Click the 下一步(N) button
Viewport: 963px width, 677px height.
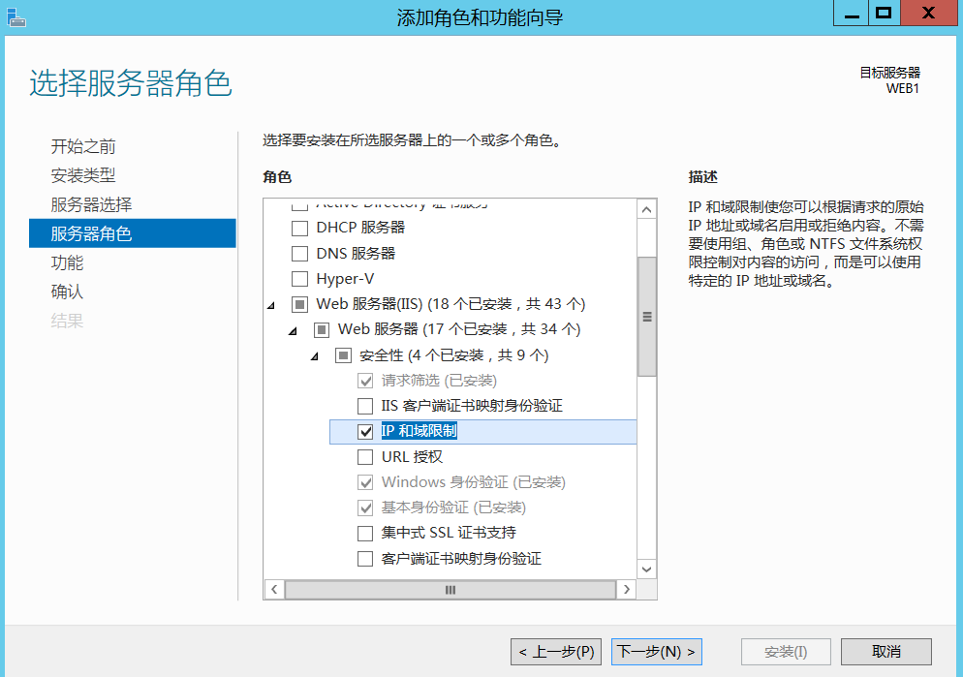click(x=657, y=651)
